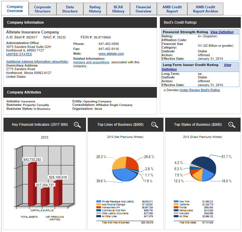Click California legend swatch
The height and width of the screenshot is (232, 242).
(176, 204)
